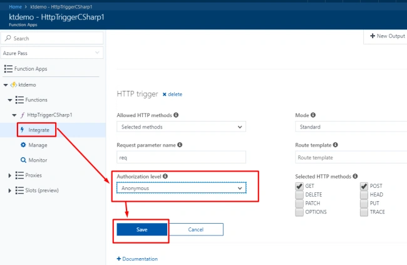Click the sidebar Search field
The height and width of the screenshot is (265, 407).
pyautogui.click(x=52, y=38)
